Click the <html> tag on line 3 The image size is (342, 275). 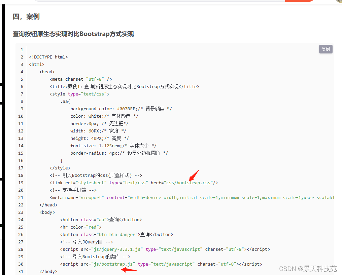37,65
